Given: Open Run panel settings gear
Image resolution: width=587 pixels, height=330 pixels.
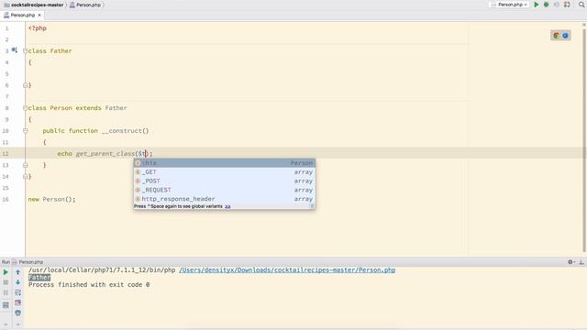Looking at the screenshot, I should (570, 262).
